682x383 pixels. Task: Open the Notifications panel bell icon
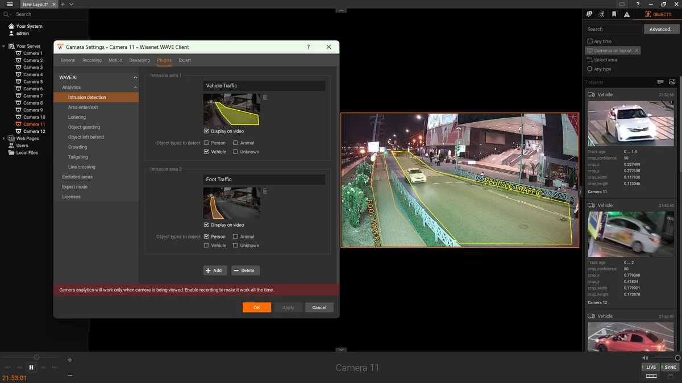pyautogui.click(x=589, y=14)
